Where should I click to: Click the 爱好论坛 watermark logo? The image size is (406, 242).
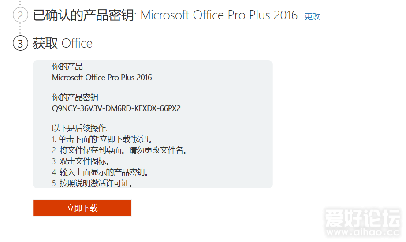[x=363, y=218]
